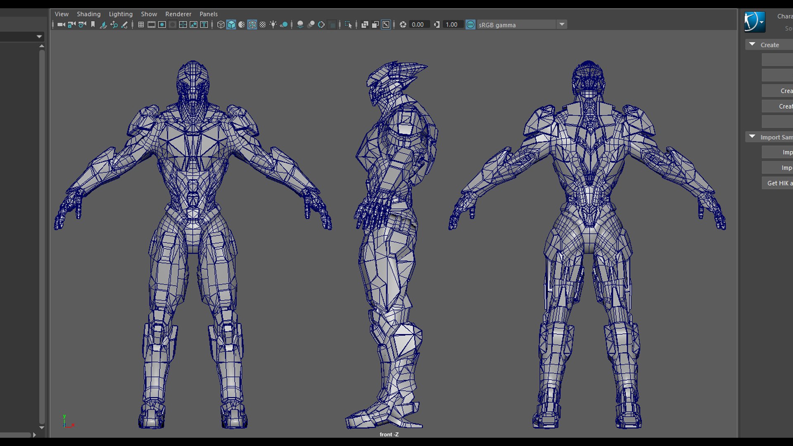This screenshot has height=446, width=793.
Task: Open the Lighting menu
Action: tap(121, 14)
